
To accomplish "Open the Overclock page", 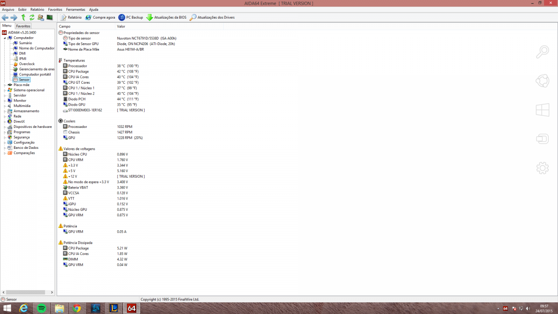I will (27, 64).
